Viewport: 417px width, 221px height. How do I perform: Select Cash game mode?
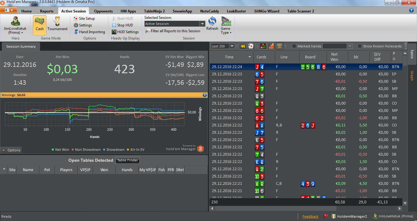pos(40,25)
